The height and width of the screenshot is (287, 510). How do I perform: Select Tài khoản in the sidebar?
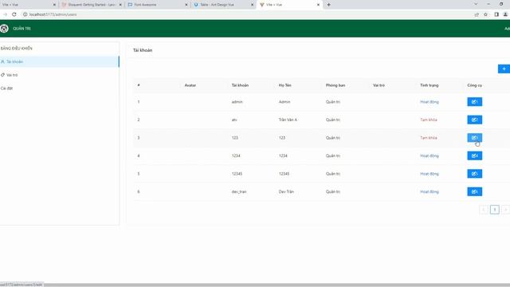point(60,61)
